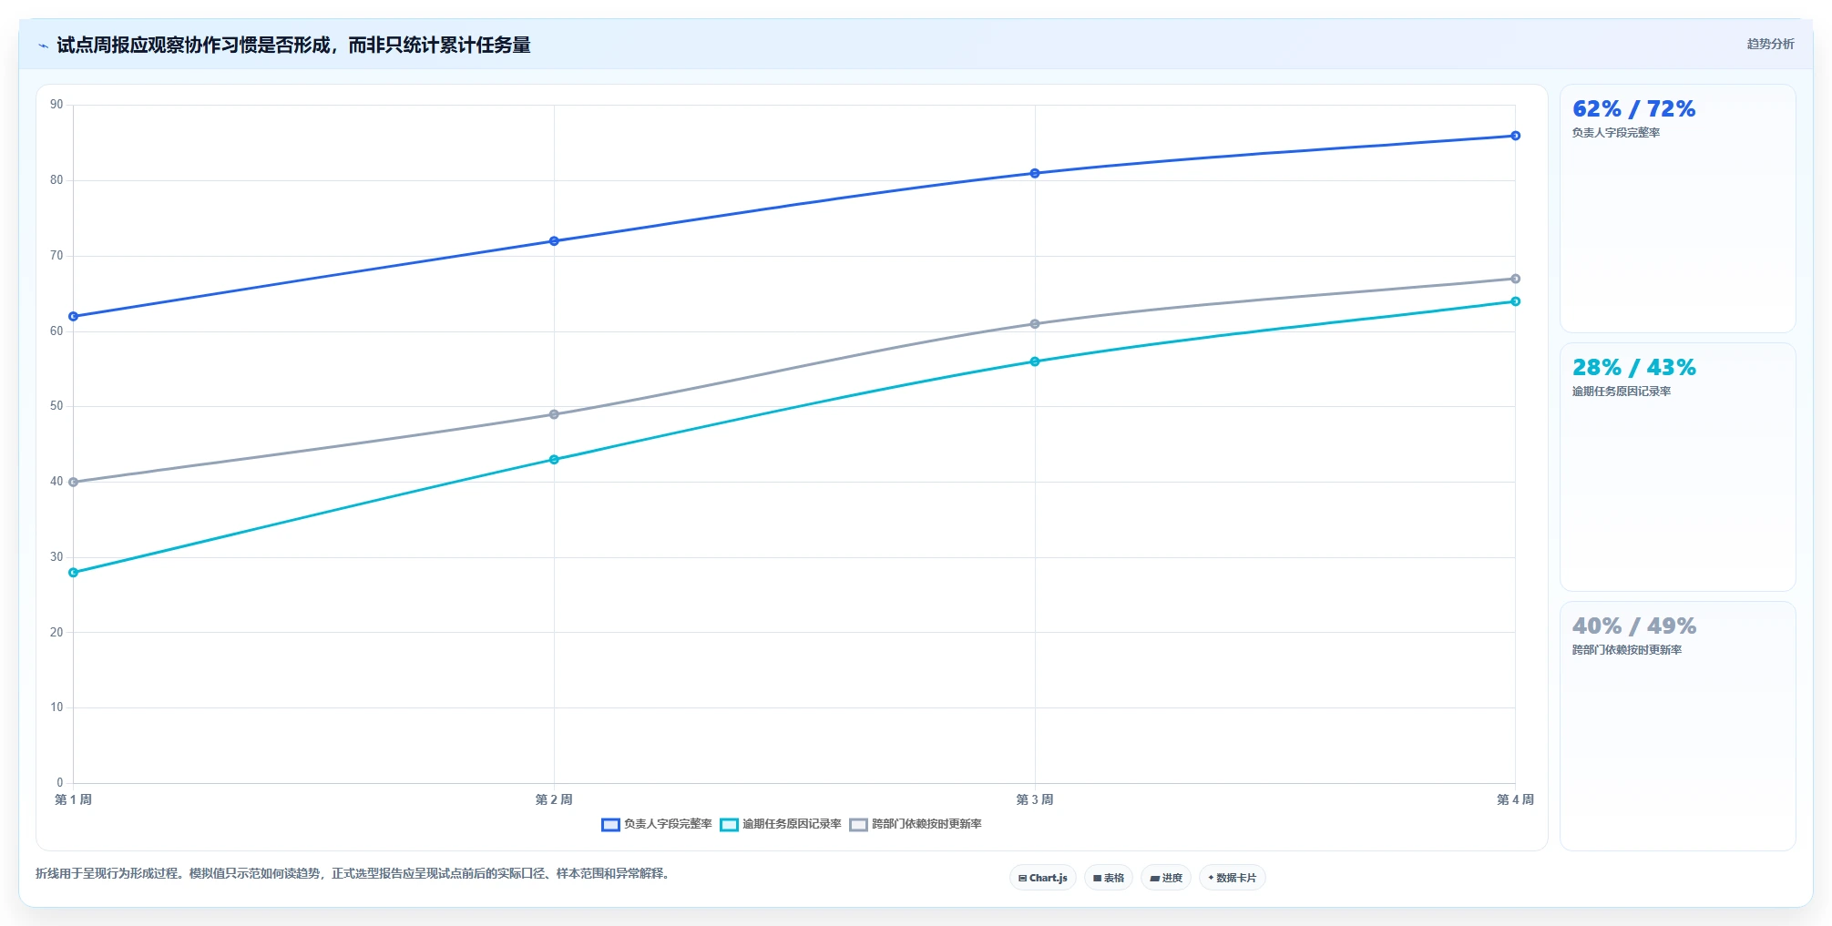Click the 40% / 49% stat card value

1633,626
